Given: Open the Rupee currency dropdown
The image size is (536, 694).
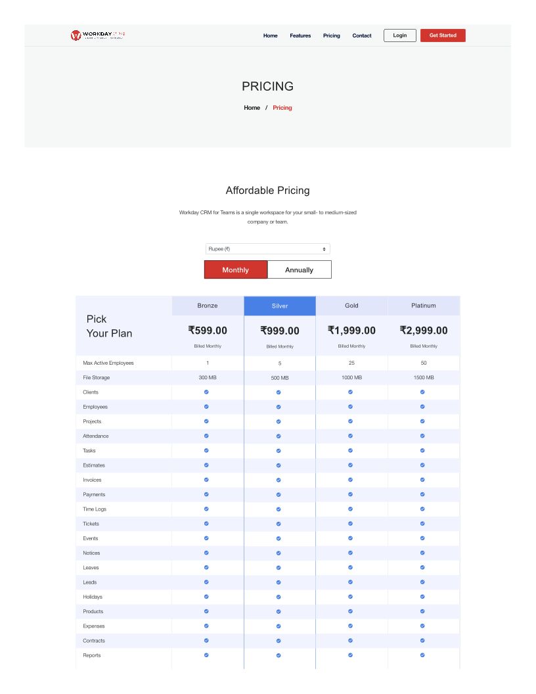Looking at the screenshot, I should coord(267,249).
